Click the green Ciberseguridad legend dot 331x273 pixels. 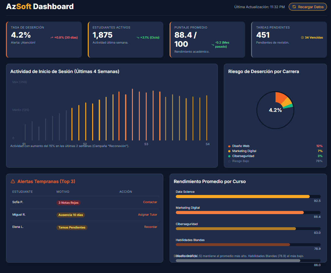(x=229, y=156)
